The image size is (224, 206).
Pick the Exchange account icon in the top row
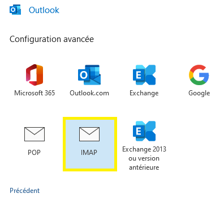[144, 75]
